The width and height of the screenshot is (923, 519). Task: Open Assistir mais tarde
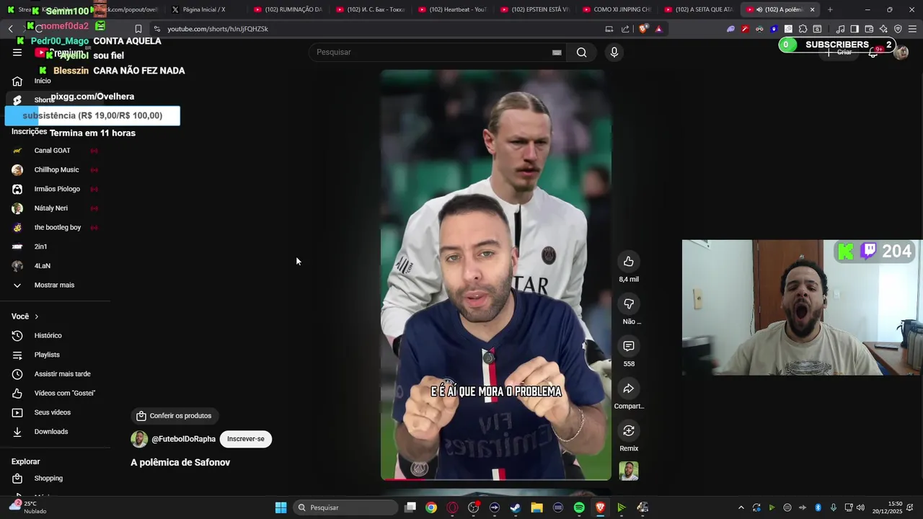[63, 374]
